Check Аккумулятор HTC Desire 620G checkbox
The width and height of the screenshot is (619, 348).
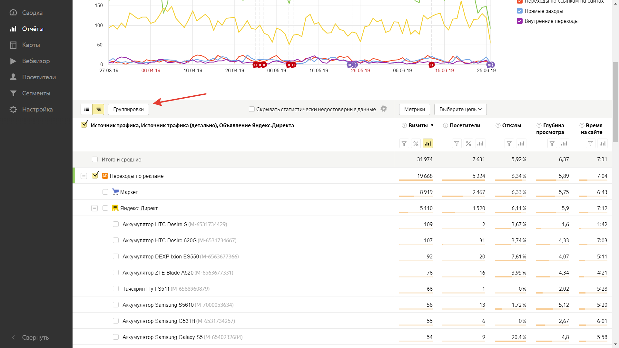point(116,240)
